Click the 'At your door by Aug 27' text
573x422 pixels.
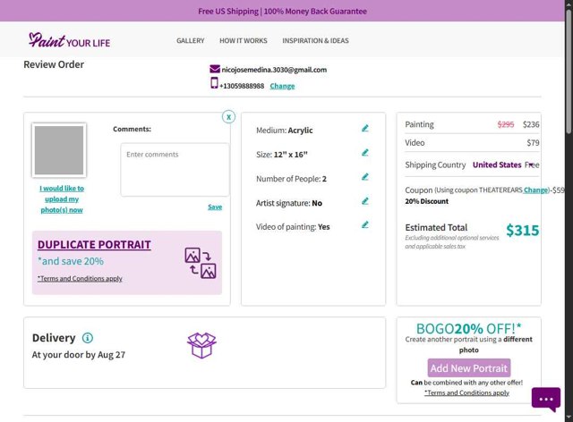(x=79, y=355)
